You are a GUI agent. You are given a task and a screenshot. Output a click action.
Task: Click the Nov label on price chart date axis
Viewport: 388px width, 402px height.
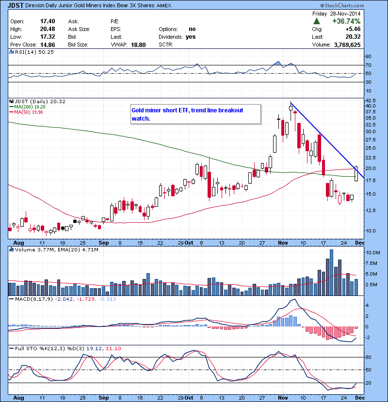click(x=283, y=243)
